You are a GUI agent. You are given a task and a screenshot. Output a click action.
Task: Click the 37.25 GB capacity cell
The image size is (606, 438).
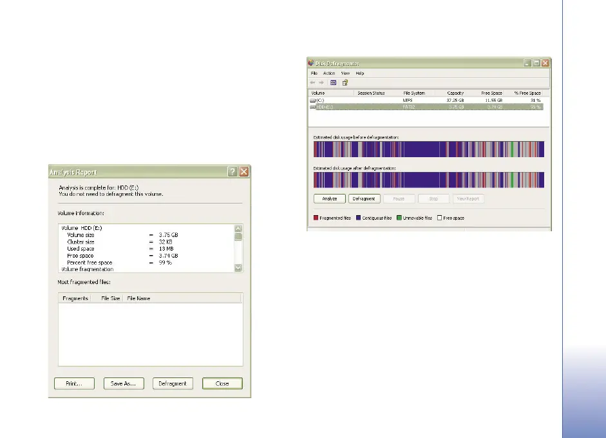point(455,100)
